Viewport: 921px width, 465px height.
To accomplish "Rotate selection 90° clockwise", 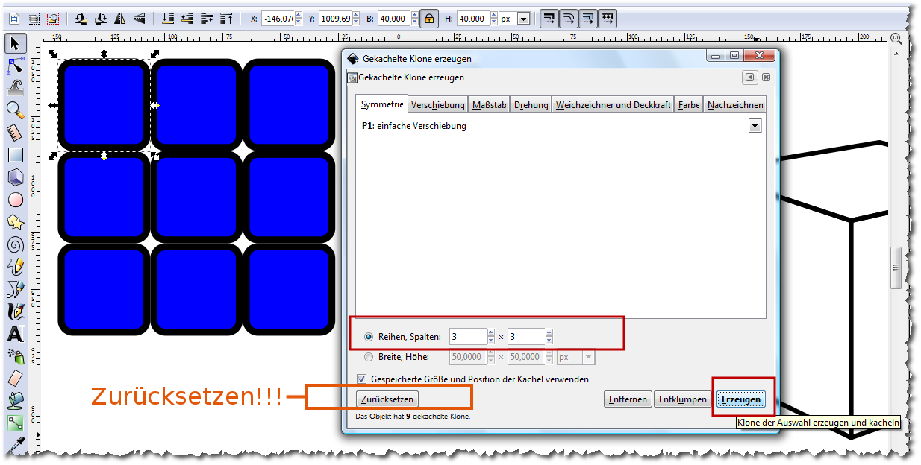I will [100, 18].
